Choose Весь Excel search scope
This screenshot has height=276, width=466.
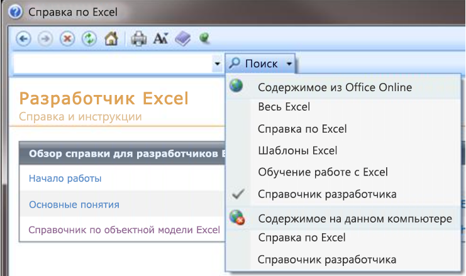pyautogui.click(x=284, y=107)
